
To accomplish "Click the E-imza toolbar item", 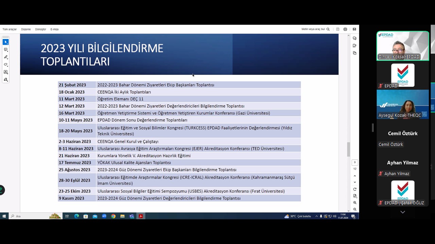I will tap(54, 29).
